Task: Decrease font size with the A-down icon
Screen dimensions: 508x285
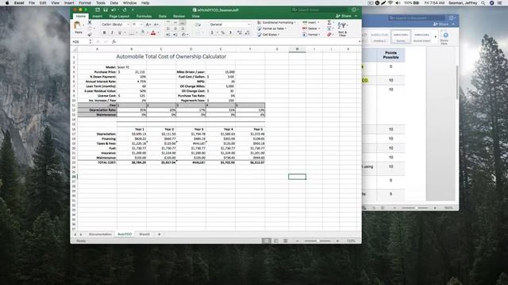Action: pyautogui.click(x=156, y=25)
